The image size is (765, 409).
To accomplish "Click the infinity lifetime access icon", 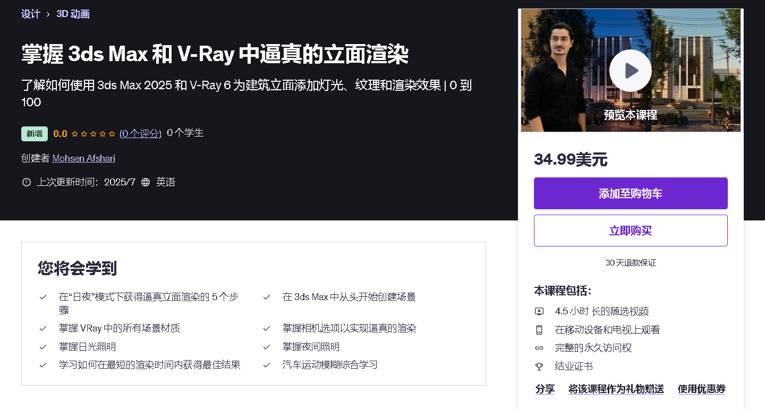I will tap(539, 348).
